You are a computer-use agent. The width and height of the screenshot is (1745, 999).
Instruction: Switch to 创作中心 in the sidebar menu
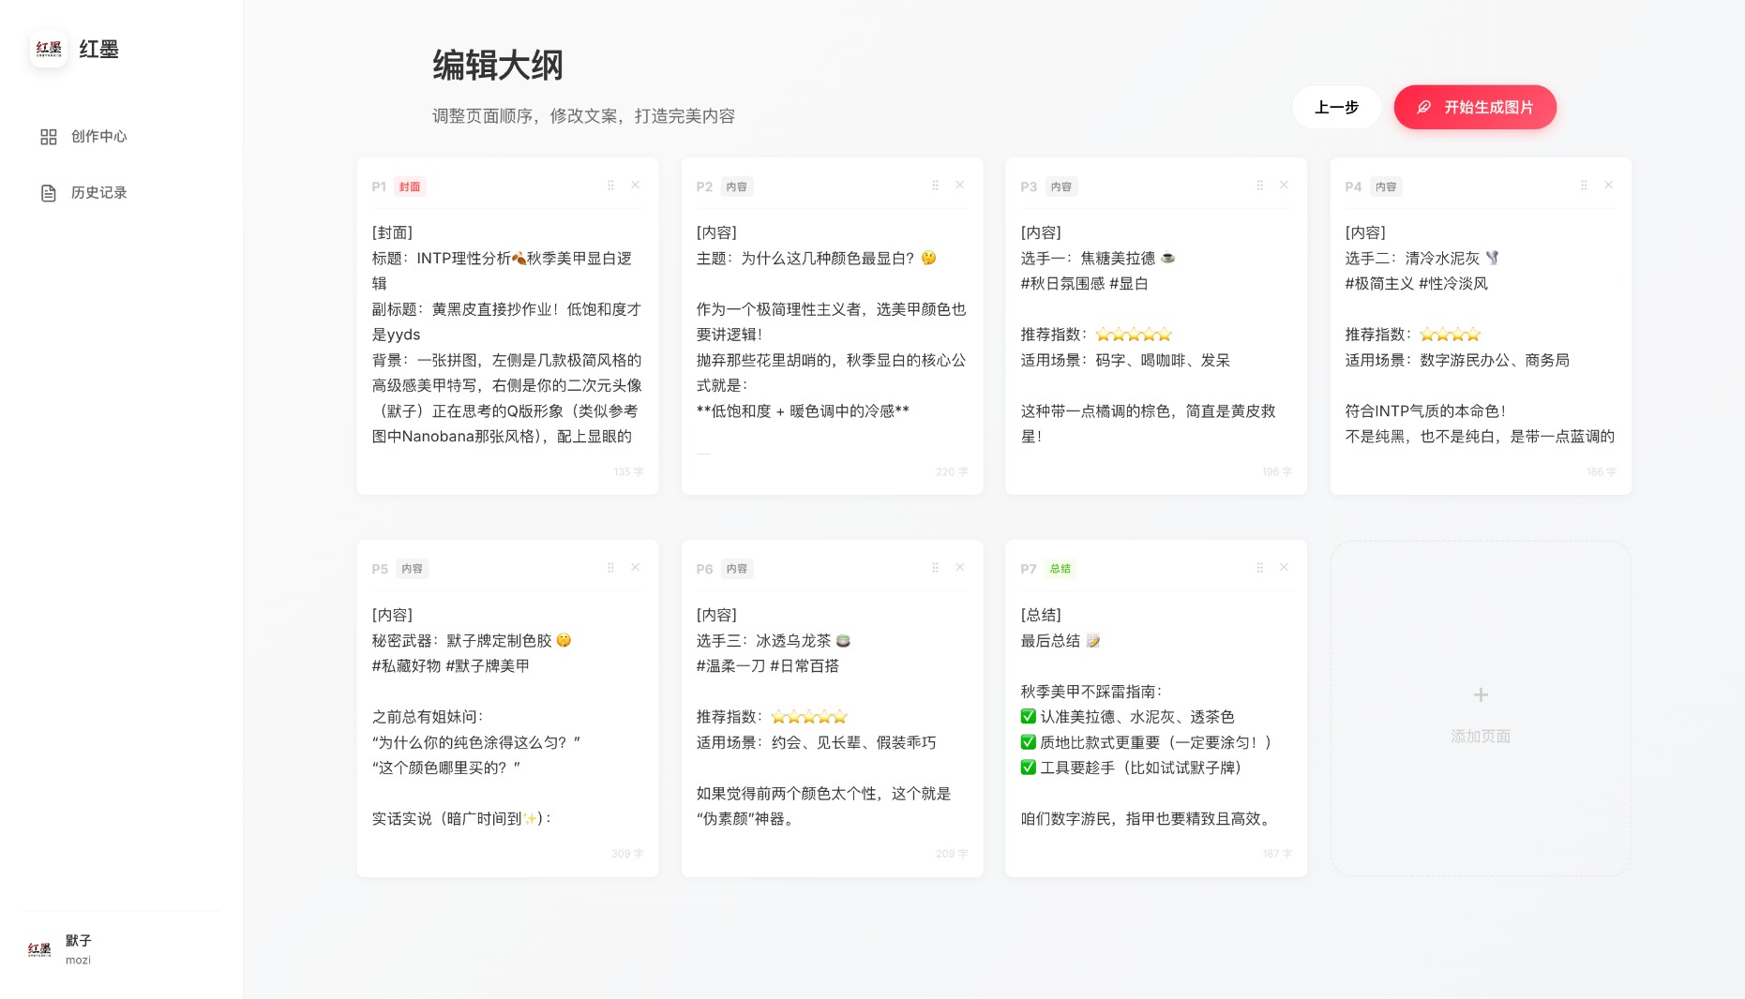(97, 137)
